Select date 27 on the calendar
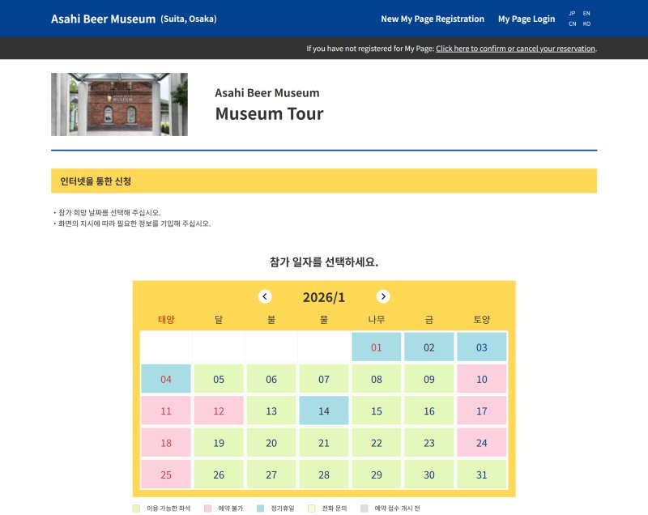 click(x=271, y=475)
